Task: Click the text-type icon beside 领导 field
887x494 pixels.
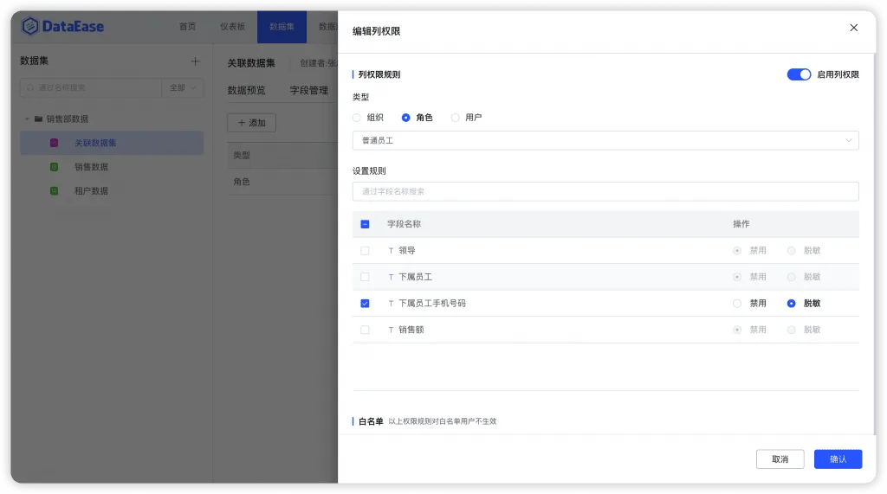Action: click(x=391, y=250)
